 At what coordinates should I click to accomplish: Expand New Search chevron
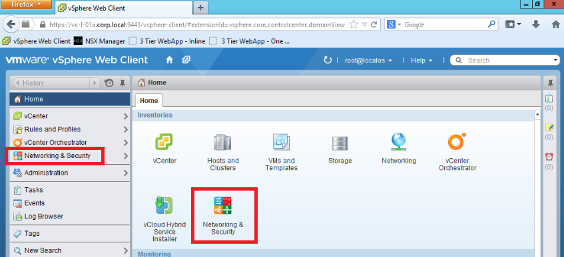[126, 250]
